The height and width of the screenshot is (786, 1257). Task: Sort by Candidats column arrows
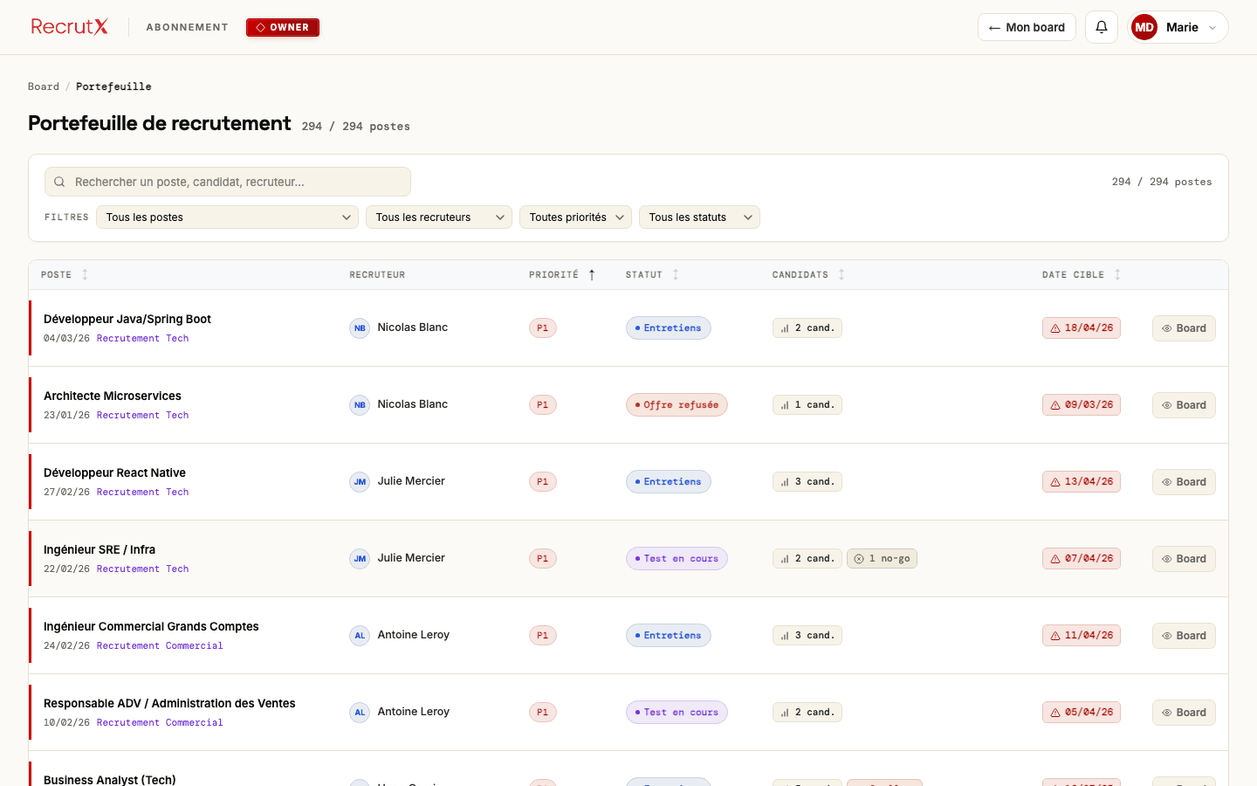[x=841, y=274]
